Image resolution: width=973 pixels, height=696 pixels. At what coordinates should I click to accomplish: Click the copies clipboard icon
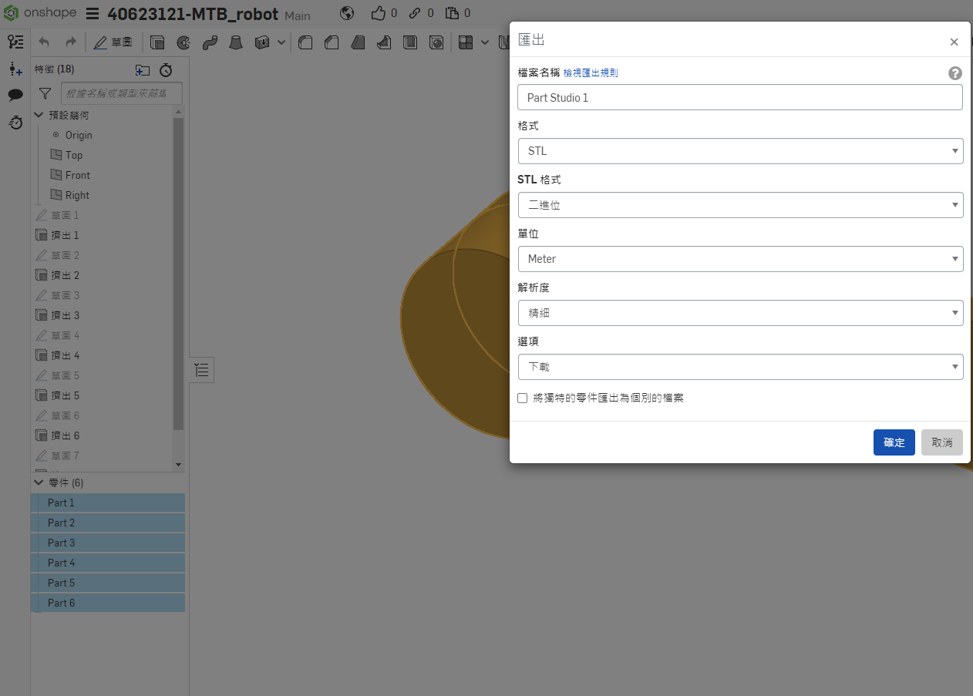[453, 13]
